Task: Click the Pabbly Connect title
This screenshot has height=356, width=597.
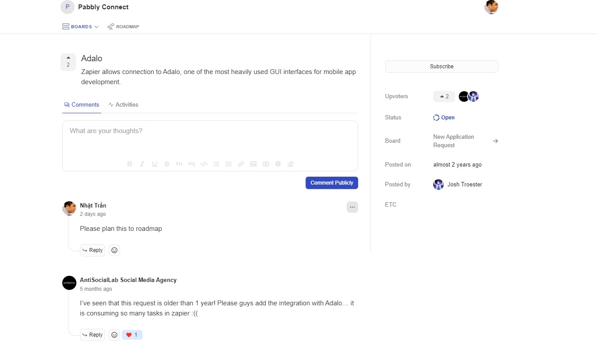Action: coord(103,7)
